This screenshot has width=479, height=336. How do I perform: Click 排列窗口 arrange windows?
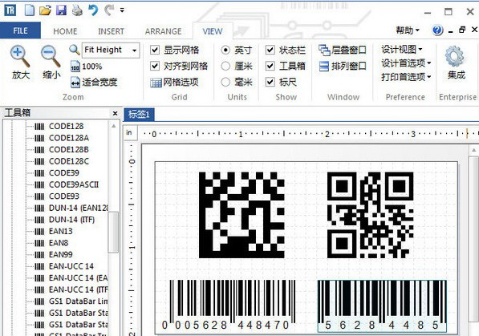coord(343,66)
